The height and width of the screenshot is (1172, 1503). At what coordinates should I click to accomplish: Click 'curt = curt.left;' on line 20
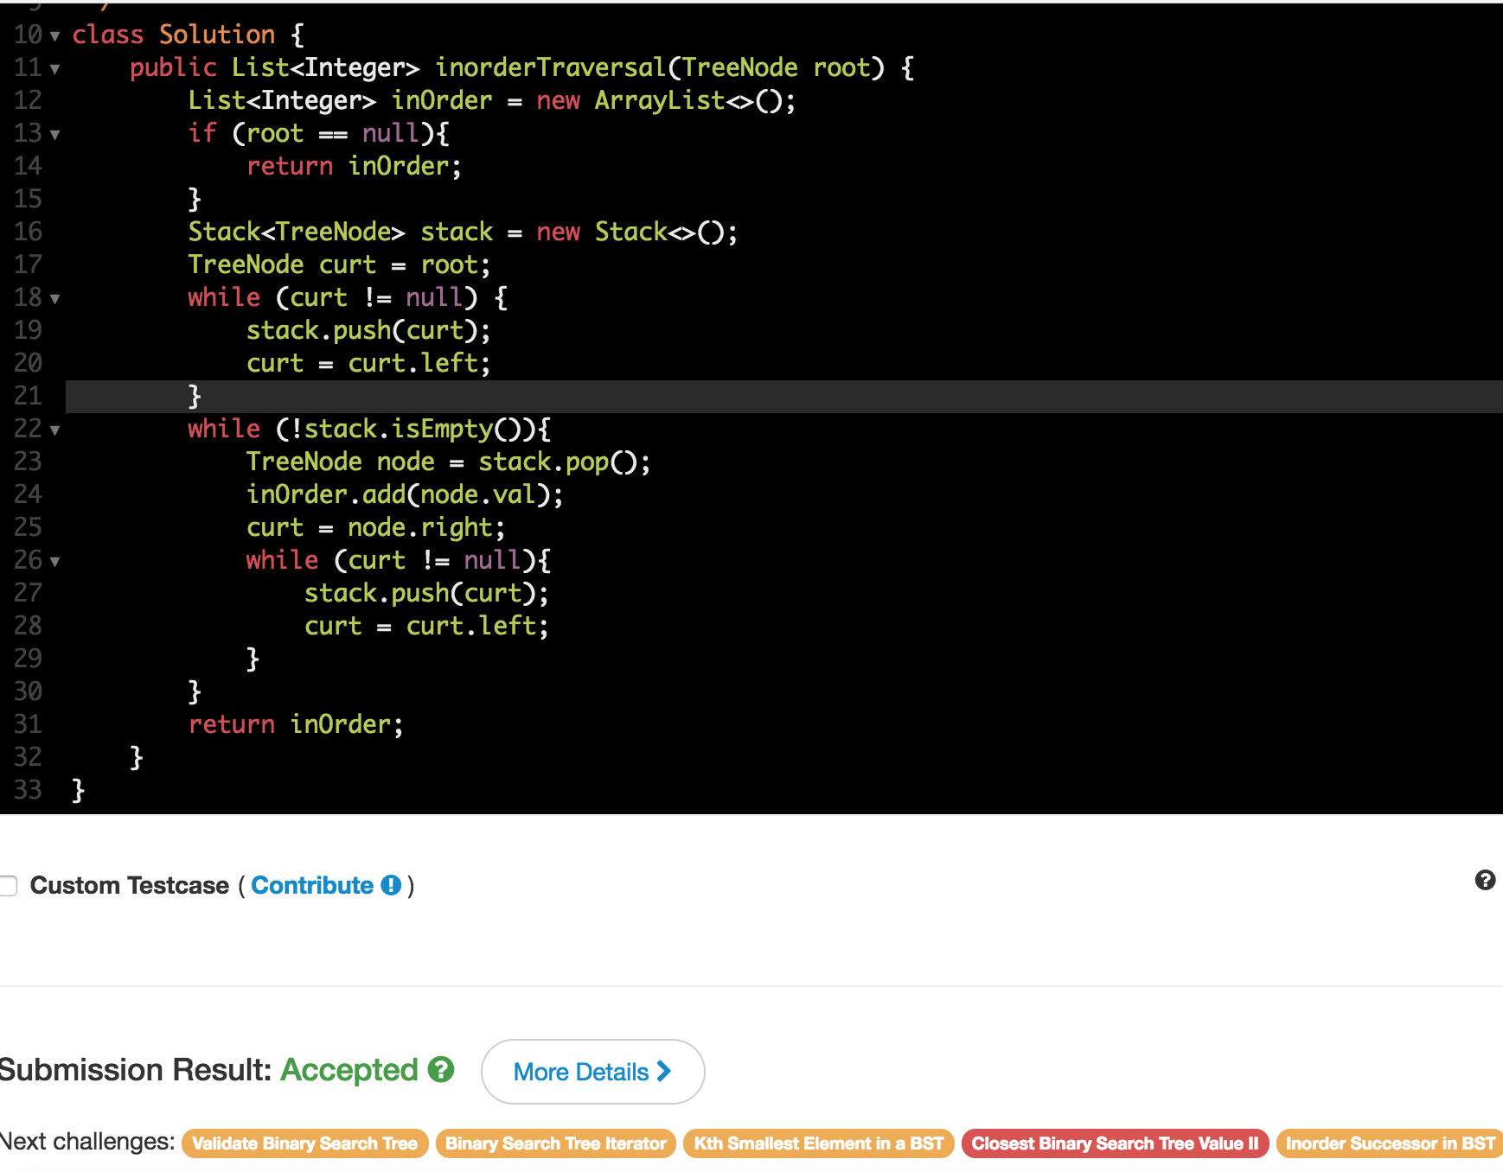click(x=368, y=363)
